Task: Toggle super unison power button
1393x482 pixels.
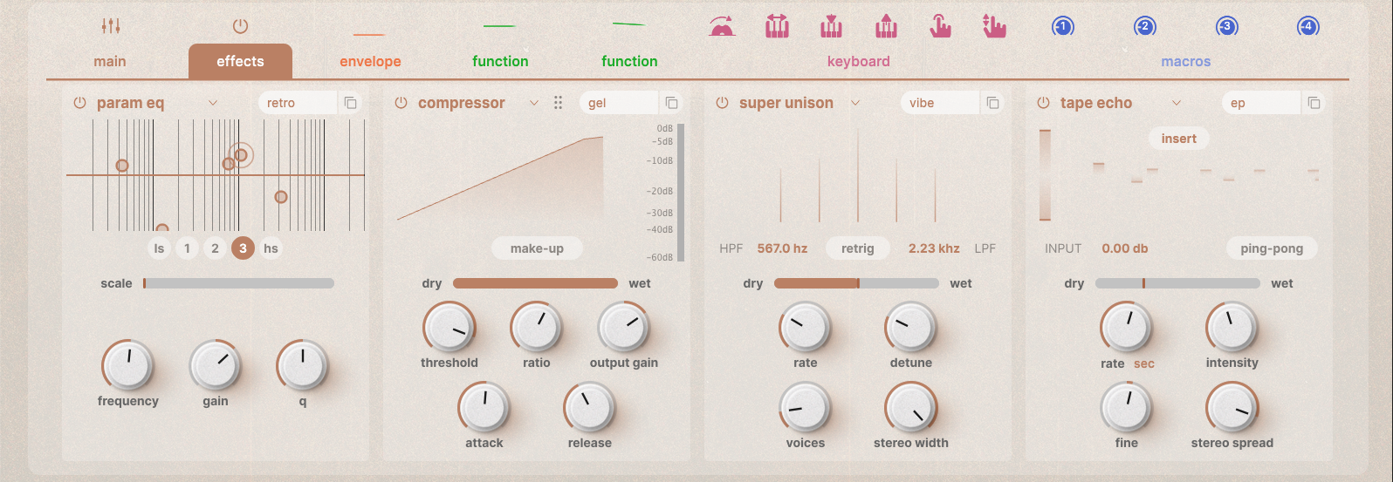Action: tap(722, 103)
